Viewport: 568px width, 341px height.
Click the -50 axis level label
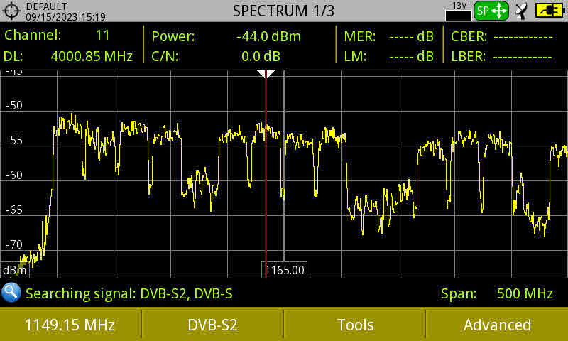pos(14,105)
